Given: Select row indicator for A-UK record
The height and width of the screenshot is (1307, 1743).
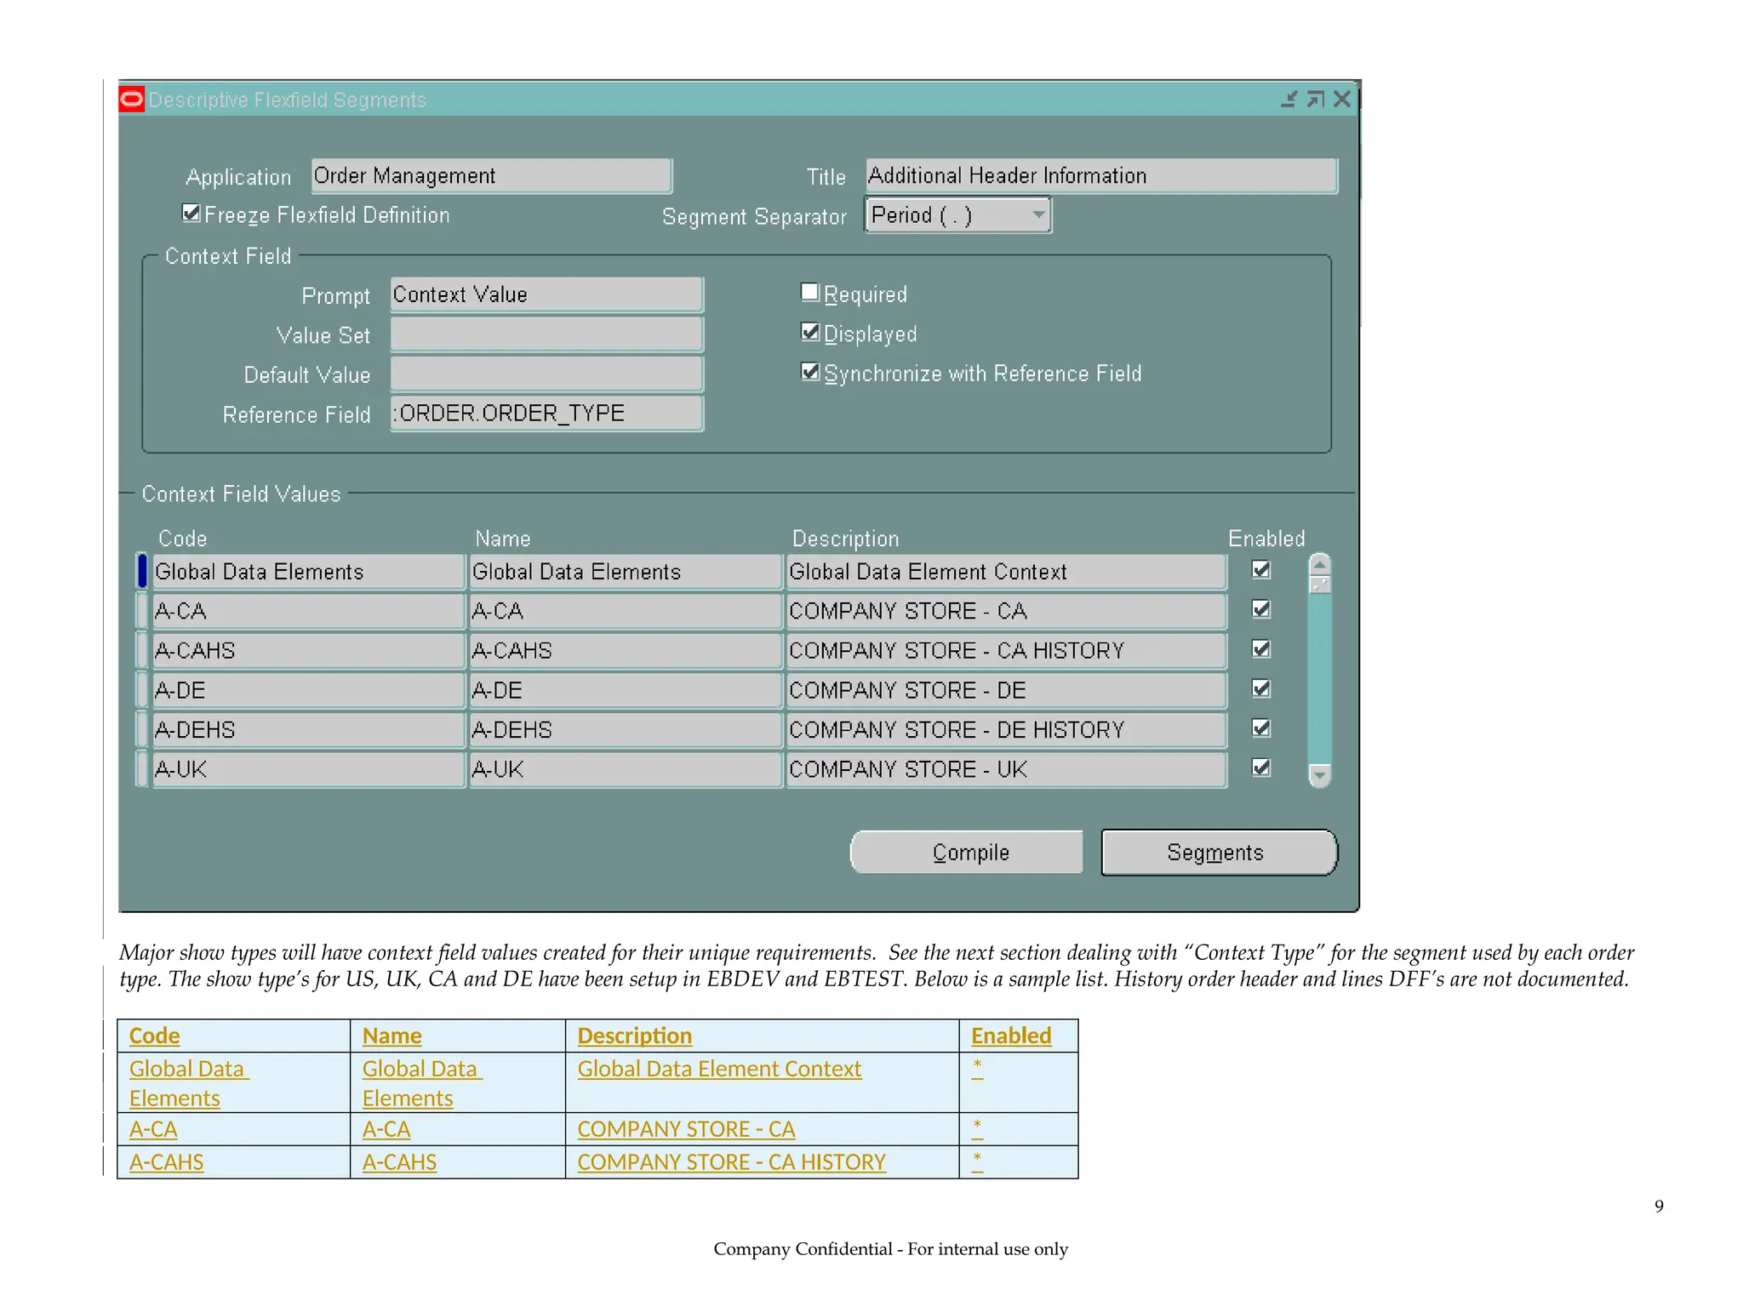Looking at the screenshot, I should click(142, 769).
